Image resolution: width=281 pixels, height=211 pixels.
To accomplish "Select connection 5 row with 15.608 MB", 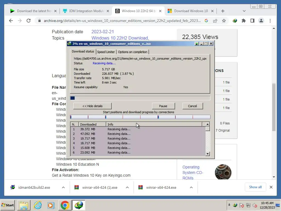I will point(138,148).
